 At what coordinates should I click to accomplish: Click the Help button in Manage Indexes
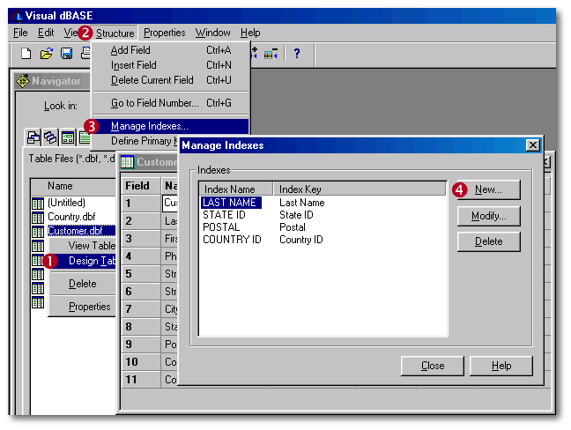501,366
